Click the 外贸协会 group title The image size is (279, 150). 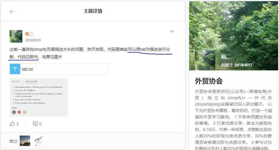[209, 81]
